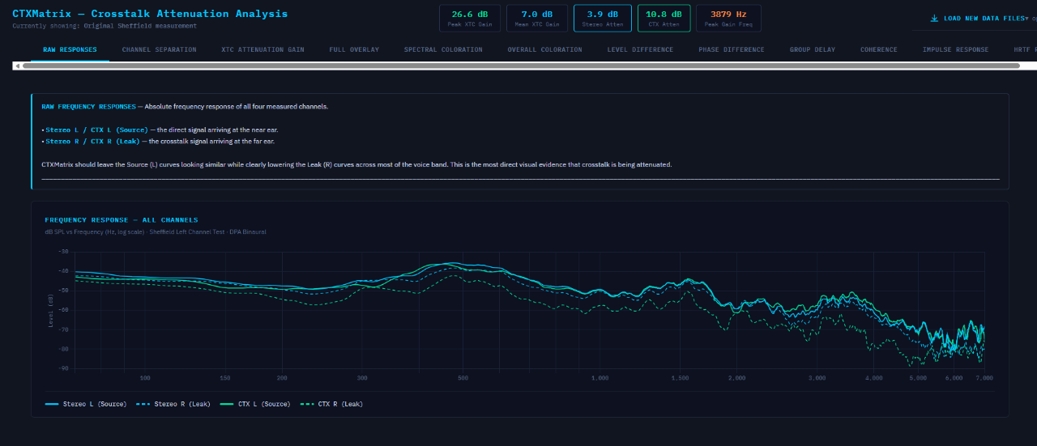Click the 'Original Sheffield measurement' subtitle text

point(140,26)
